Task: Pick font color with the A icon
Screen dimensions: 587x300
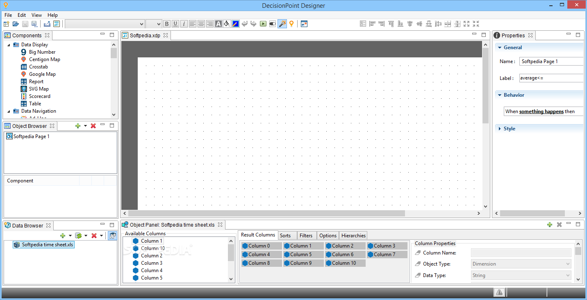Action: (x=218, y=24)
